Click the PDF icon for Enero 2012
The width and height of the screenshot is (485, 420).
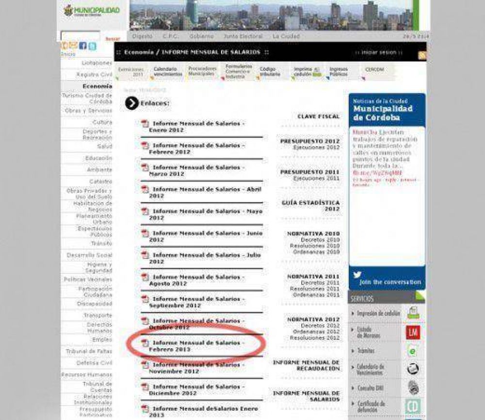145,124
